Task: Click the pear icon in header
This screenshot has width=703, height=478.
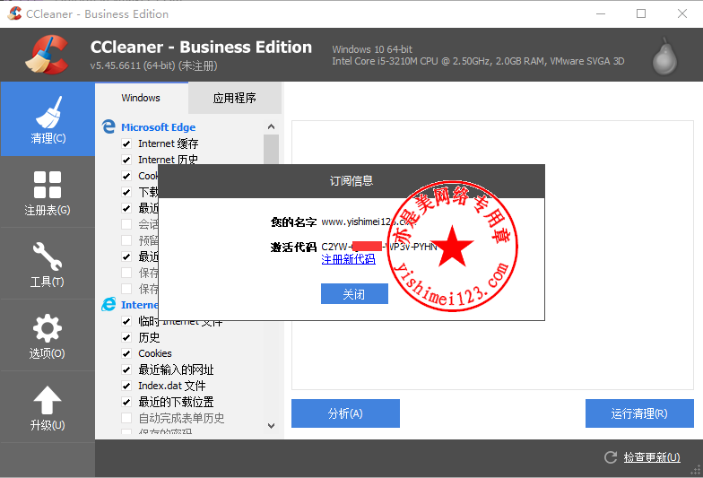Action: (x=664, y=57)
